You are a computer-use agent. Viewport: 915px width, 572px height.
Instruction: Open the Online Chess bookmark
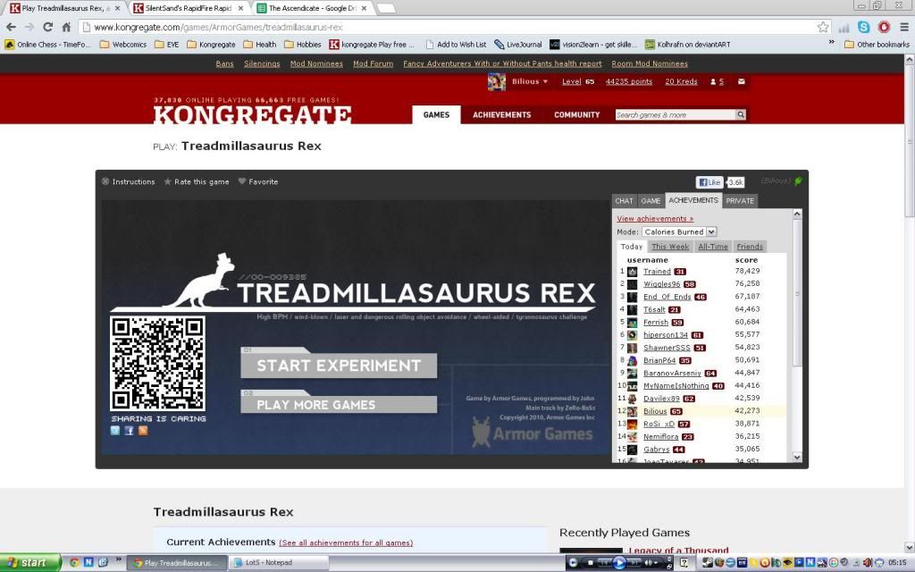click(47, 45)
